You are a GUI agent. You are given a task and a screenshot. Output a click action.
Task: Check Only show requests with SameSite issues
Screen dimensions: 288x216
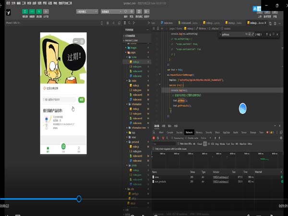pyautogui.click(x=154, y=149)
